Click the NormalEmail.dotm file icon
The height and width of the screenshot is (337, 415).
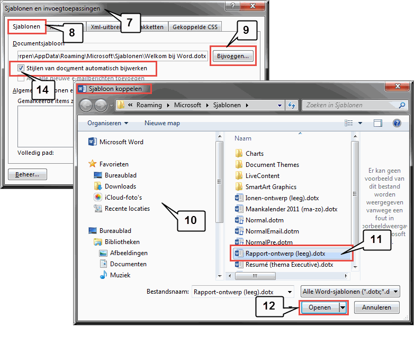pyautogui.click(x=239, y=231)
